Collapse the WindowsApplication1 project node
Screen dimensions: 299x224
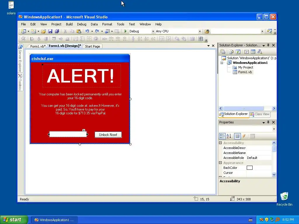222,63
